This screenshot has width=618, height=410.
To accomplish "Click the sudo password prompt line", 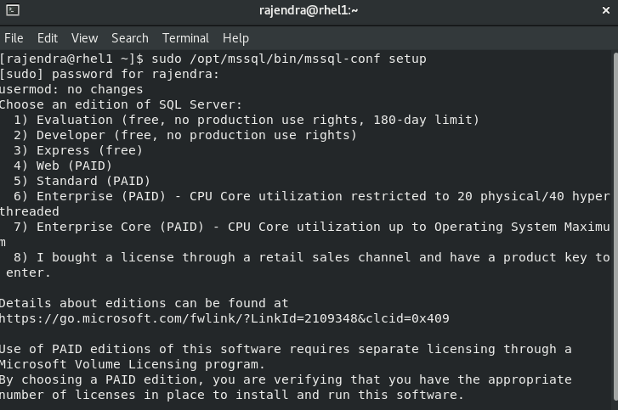I will click(110, 74).
